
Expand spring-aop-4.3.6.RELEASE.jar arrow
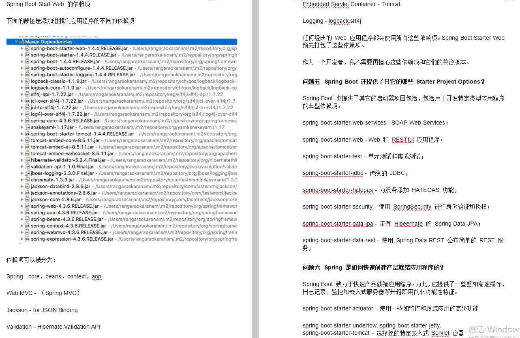pos(22,213)
